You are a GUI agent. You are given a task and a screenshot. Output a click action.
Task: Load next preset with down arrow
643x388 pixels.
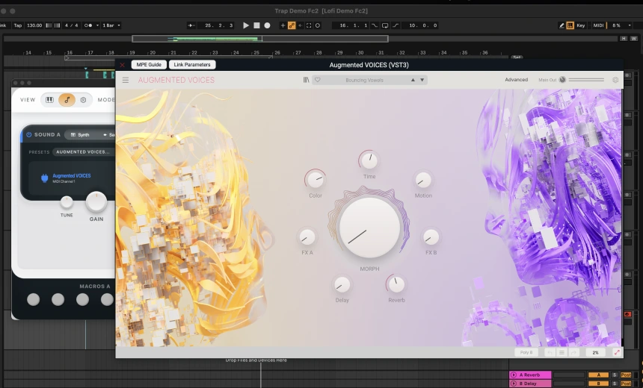click(x=422, y=80)
